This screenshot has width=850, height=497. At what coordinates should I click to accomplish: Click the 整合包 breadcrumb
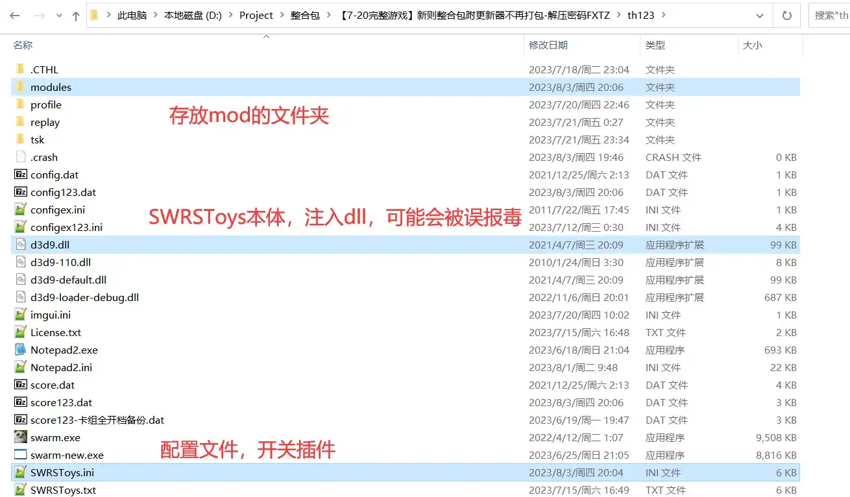click(305, 16)
